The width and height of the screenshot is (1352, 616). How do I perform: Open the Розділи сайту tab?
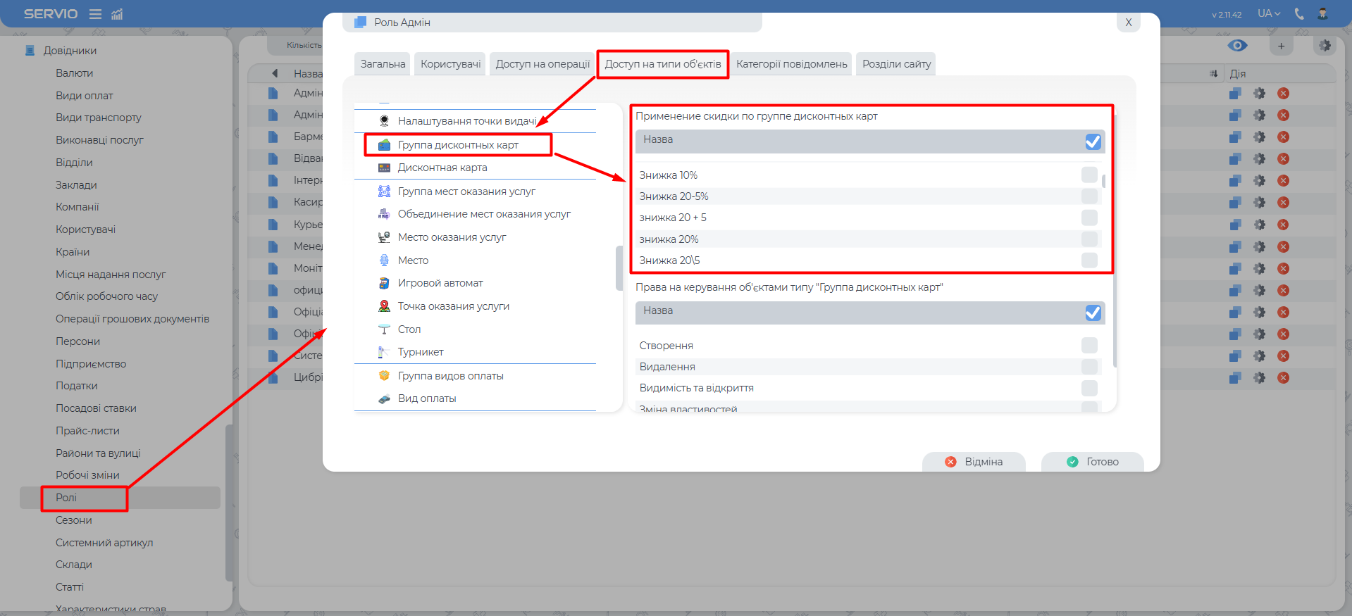pyautogui.click(x=896, y=64)
